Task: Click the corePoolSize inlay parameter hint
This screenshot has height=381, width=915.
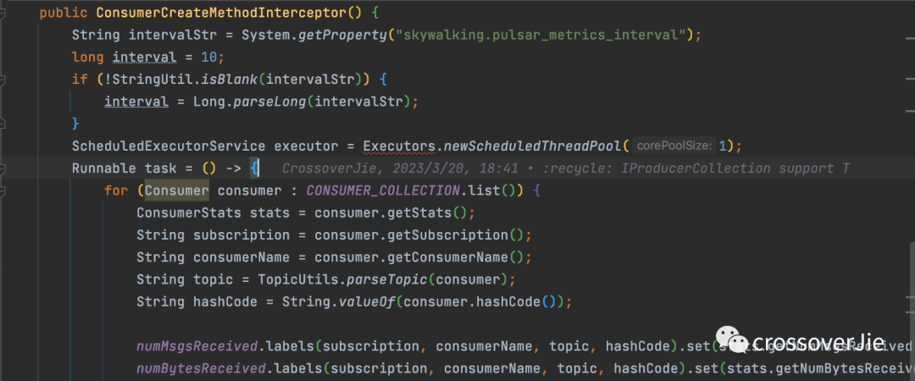Action: pyautogui.click(x=674, y=146)
